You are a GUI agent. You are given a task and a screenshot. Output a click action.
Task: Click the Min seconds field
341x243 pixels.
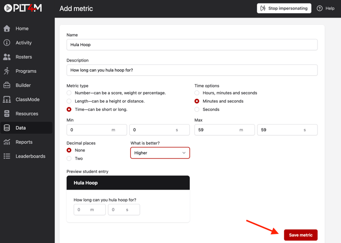[159, 130]
